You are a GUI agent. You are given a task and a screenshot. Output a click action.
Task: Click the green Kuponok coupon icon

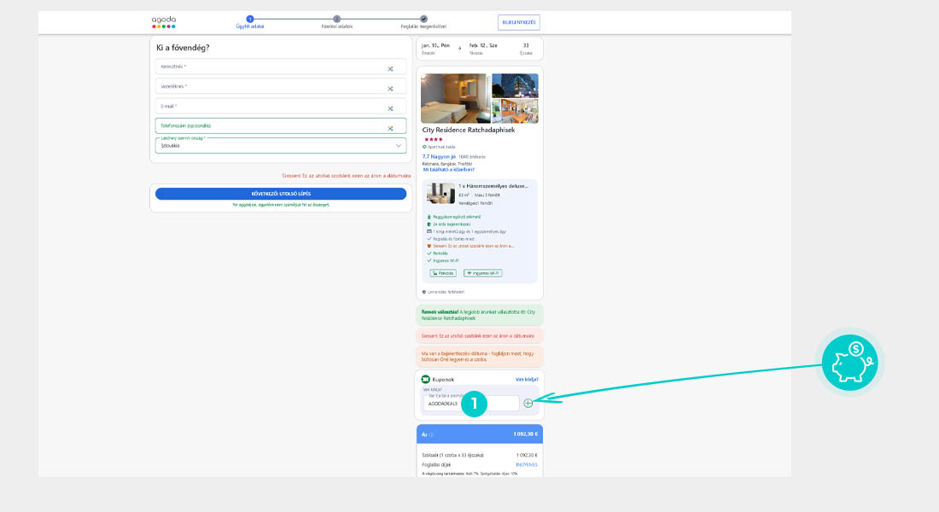pos(426,379)
